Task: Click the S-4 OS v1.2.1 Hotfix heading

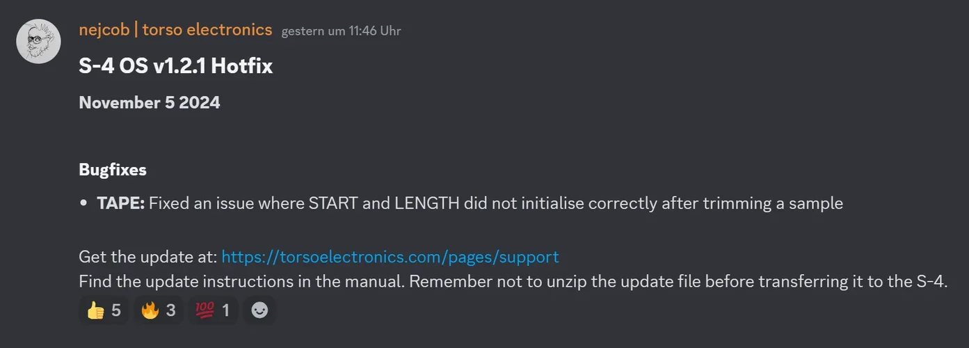Action: (175, 67)
